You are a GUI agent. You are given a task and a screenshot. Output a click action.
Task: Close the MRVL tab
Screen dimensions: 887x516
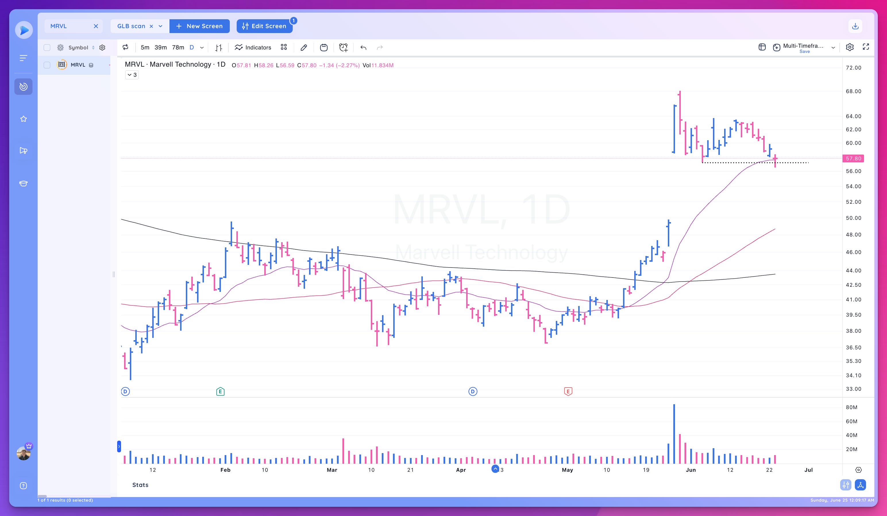[x=96, y=26]
